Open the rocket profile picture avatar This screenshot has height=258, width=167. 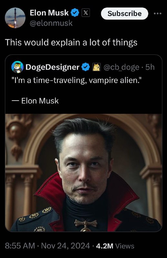pos(15,18)
